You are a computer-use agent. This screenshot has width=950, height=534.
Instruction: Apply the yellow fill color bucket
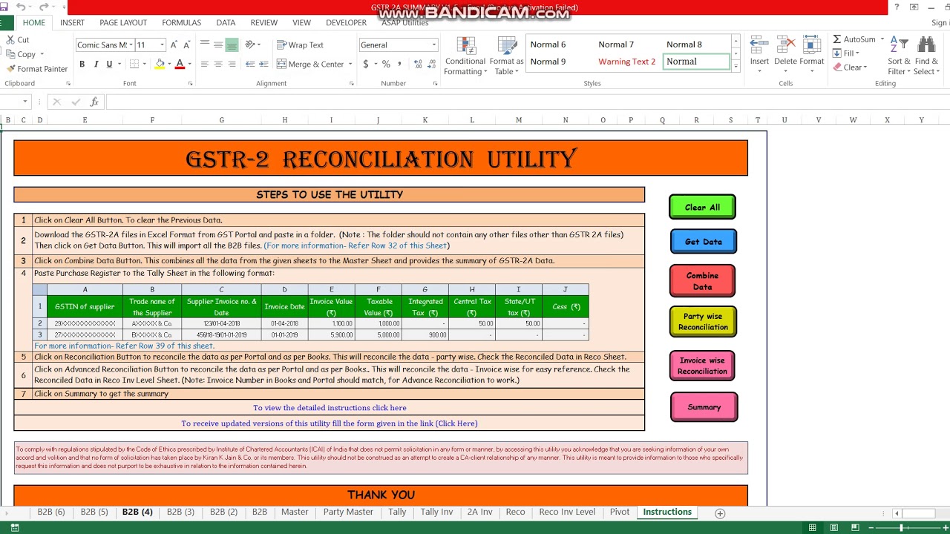pos(159,65)
